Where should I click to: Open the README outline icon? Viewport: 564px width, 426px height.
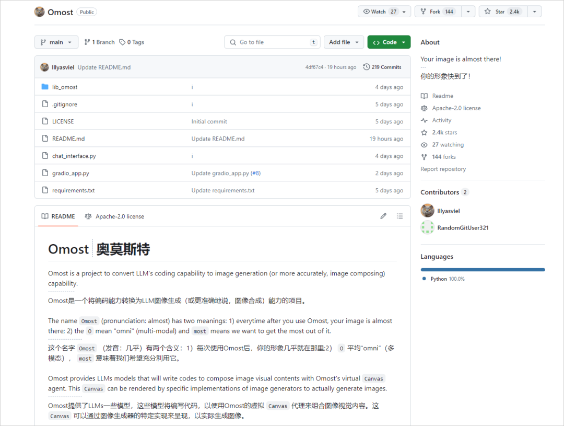pos(399,216)
